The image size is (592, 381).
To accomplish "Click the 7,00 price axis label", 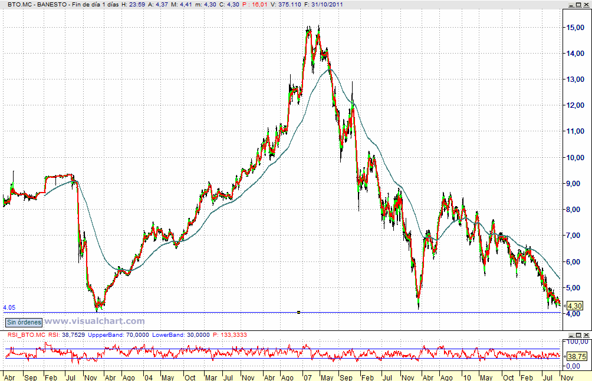I will pos(574,236).
